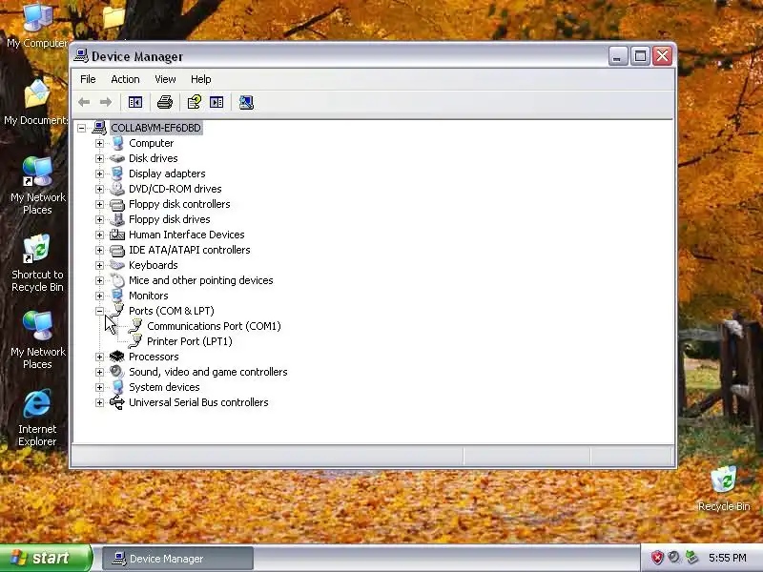Toggle the console tree pane toolbar icon

tap(134, 102)
